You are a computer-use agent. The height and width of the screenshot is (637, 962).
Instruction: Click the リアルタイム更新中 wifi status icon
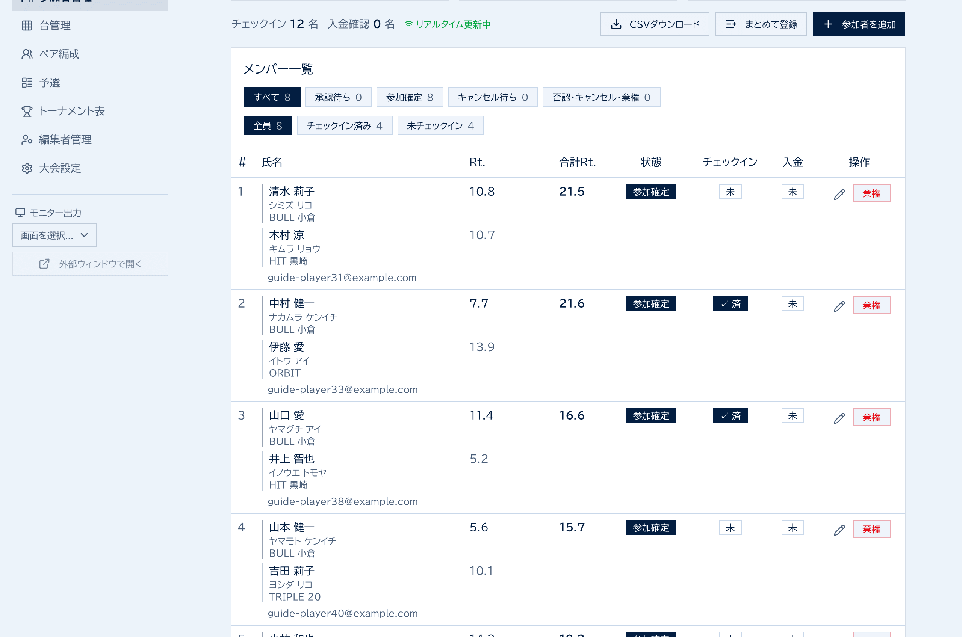pyautogui.click(x=408, y=24)
